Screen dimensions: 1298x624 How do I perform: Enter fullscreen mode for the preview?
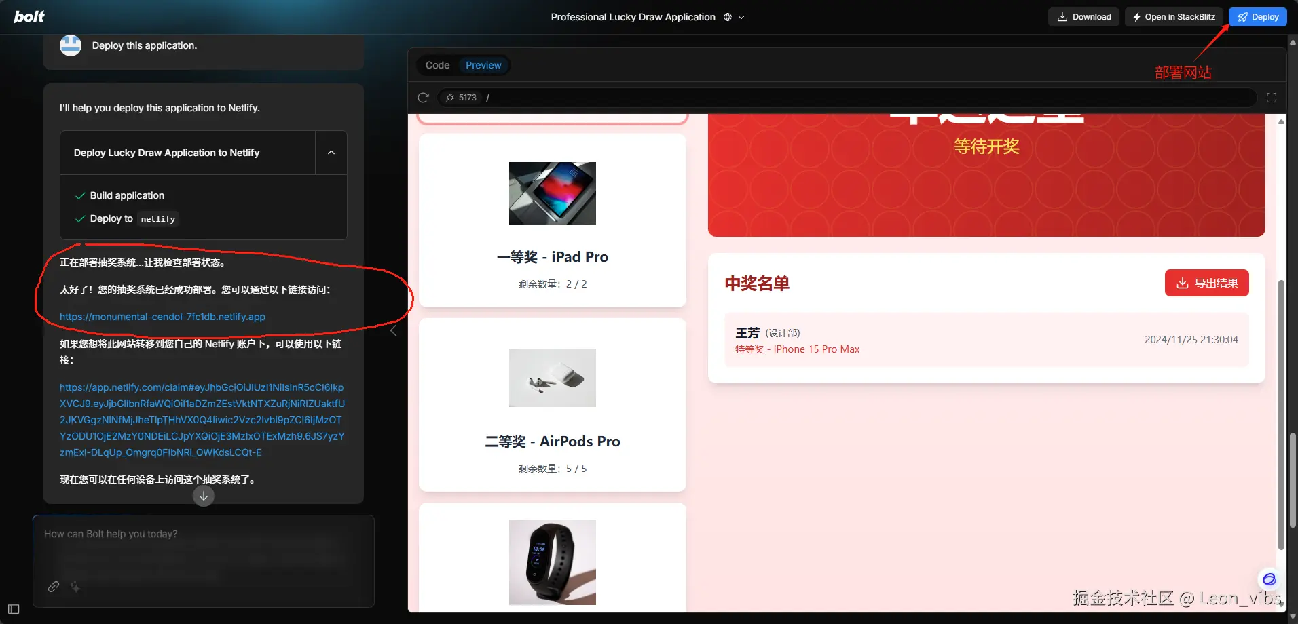tap(1272, 97)
